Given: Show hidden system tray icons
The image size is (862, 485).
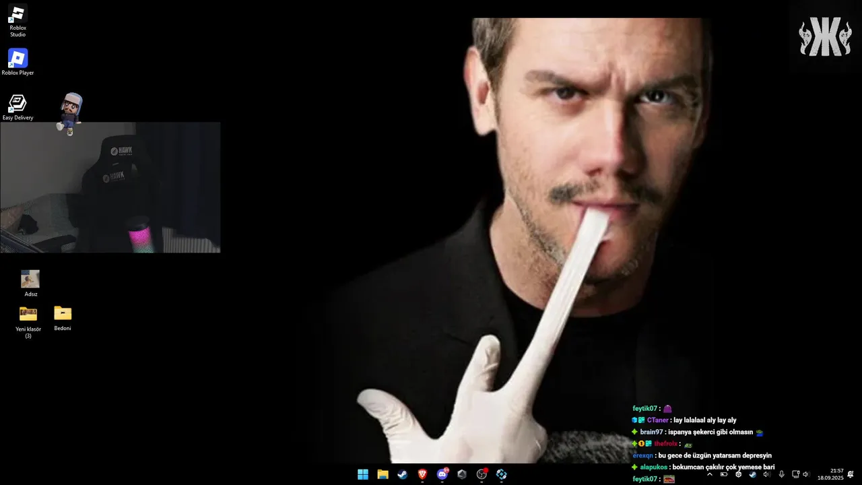Looking at the screenshot, I should (x=709, y=474).
